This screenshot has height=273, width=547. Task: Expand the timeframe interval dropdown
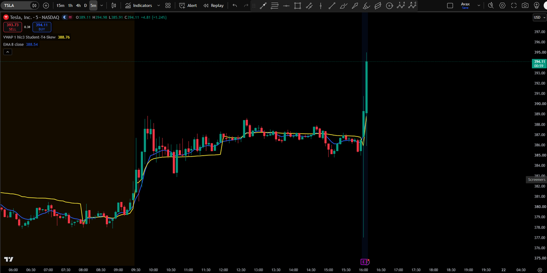(x=101, y=5)
